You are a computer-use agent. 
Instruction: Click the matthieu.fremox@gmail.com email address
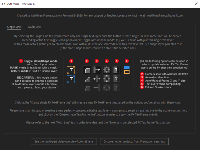coord(165,15)
